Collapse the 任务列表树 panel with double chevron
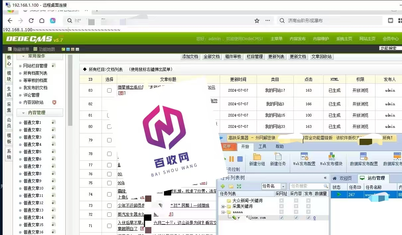Image resolution: width=402 pixels, height=235 pixels. pos(326,178)
